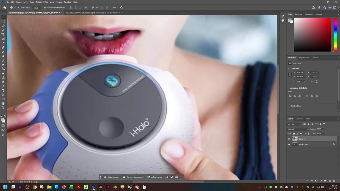Select the Zoom tool in the toolbox
This screenshot has height=191, width=340.
3,108
